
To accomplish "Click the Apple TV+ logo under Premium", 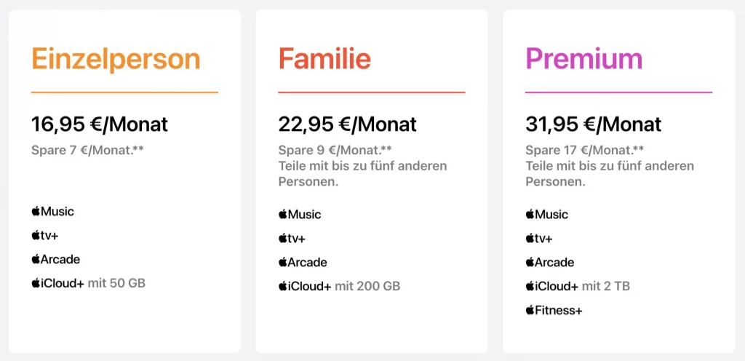I will tap(539, 239).
